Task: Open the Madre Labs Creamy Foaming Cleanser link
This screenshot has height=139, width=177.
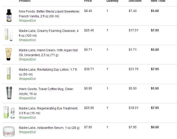Action: coord(49,33)
